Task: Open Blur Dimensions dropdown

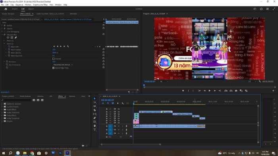Action: coord(63,65)
